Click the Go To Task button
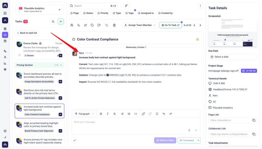 [170, 25]
